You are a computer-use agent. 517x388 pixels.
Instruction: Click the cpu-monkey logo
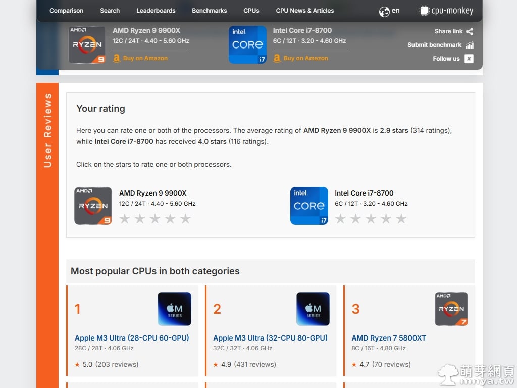(446, 11)
